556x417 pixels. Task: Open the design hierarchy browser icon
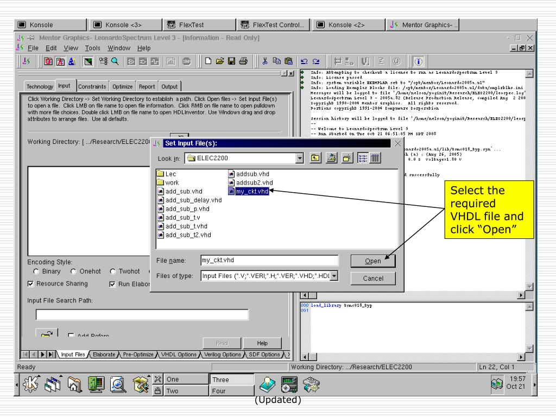[x=103, y=61]
